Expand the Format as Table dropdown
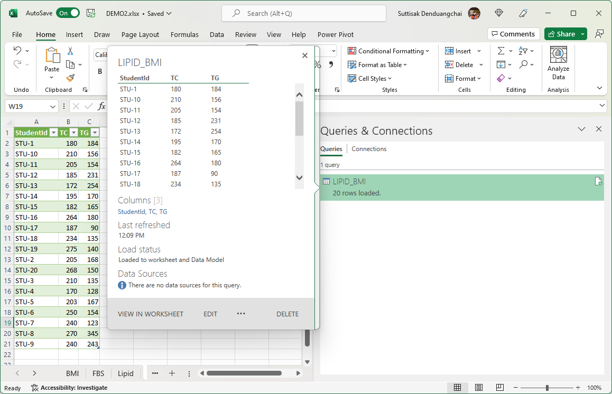Image resolution: width=612 pixels, height=394 pixels. click(x=405, y=65)
